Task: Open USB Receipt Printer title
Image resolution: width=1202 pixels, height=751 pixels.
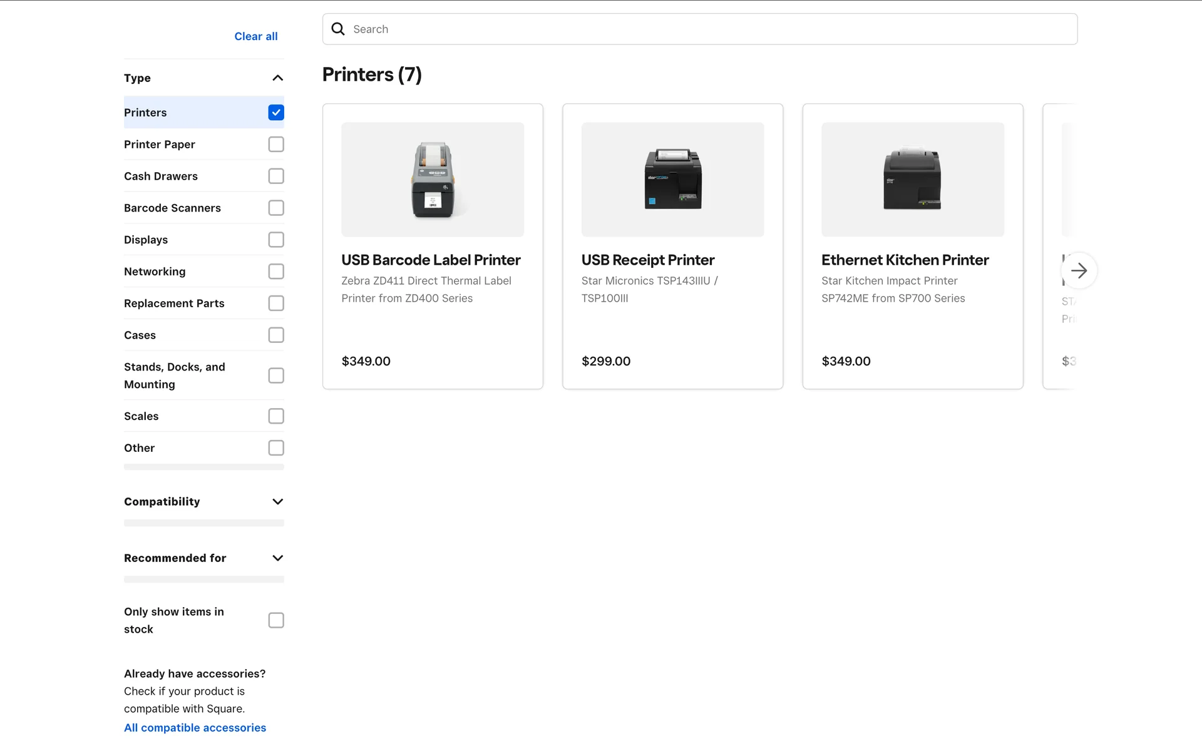Action: pyautogui.click(x=647, y=260)
